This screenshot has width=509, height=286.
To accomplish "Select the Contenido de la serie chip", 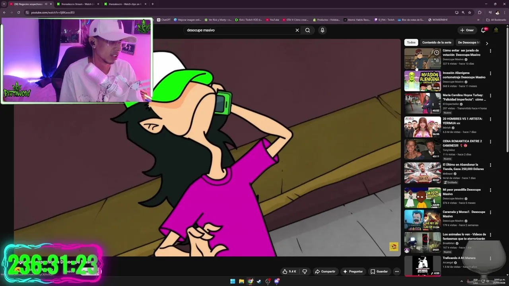I will tap(437, 43).
